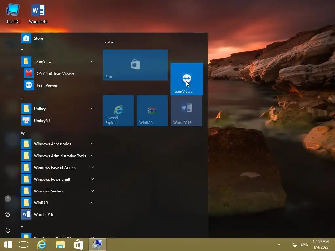
Task: Open Windows PowerShell folder icon
Action: pos(26,179)
